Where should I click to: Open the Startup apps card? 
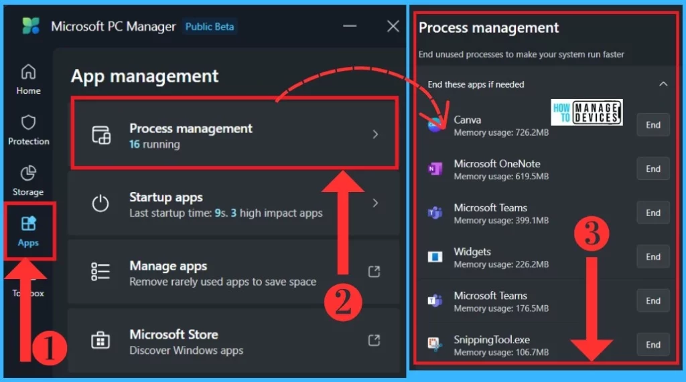[234, 203]
